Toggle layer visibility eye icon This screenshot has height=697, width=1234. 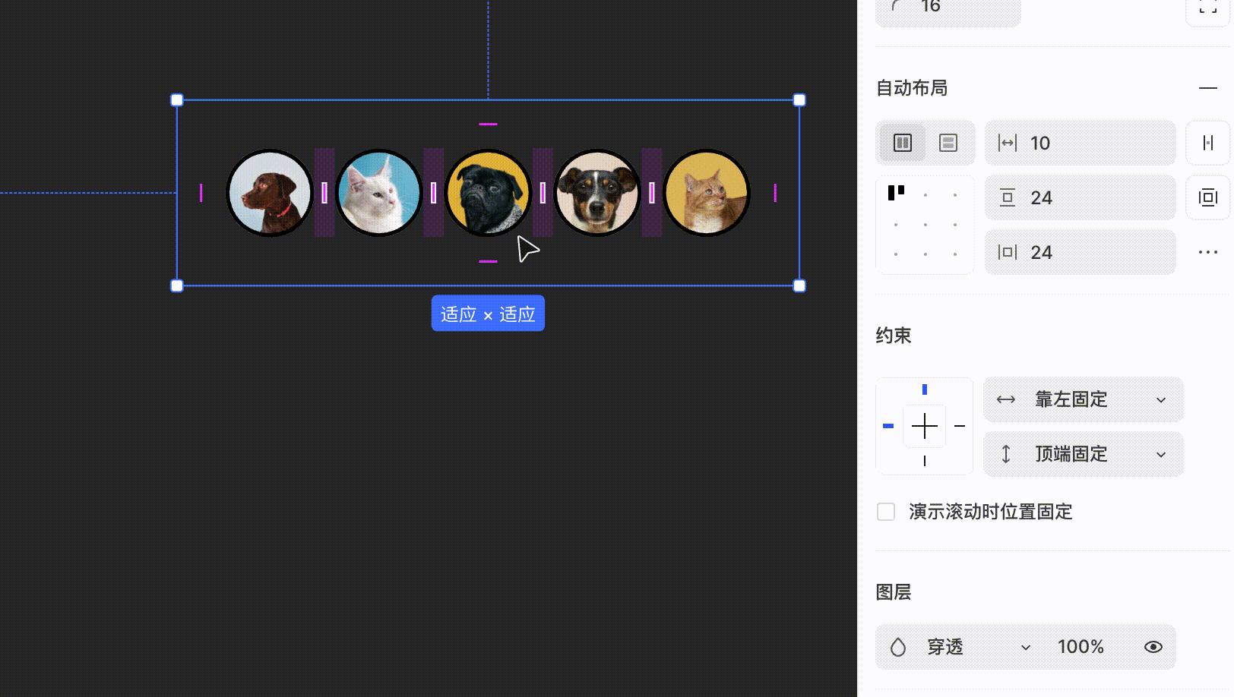pos(1153,647)
